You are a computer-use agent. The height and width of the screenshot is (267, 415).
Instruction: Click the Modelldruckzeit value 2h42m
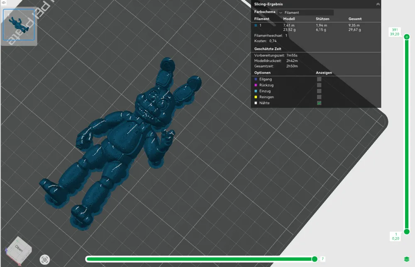point(292,61)
